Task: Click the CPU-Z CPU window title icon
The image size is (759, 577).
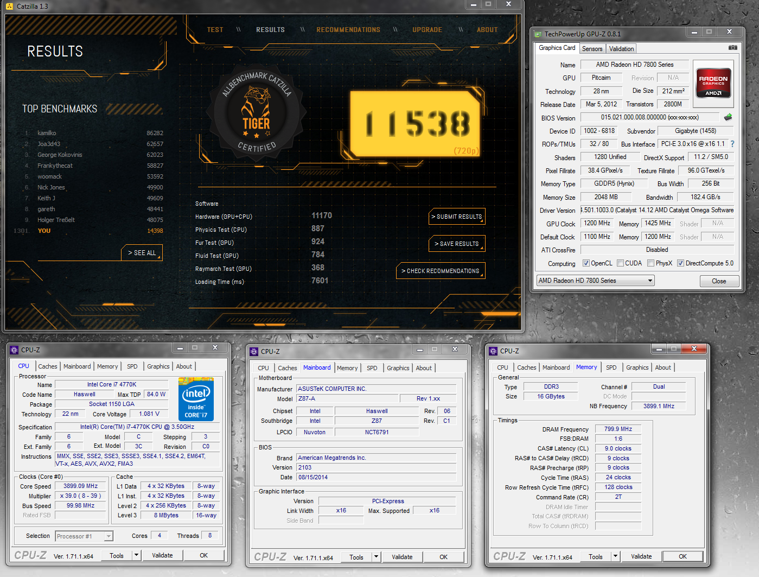Action: (x=14, y=350)
